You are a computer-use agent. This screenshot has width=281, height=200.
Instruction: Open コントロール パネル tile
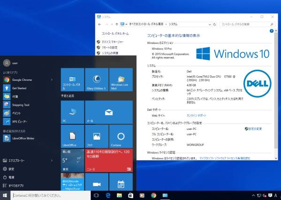72,79
